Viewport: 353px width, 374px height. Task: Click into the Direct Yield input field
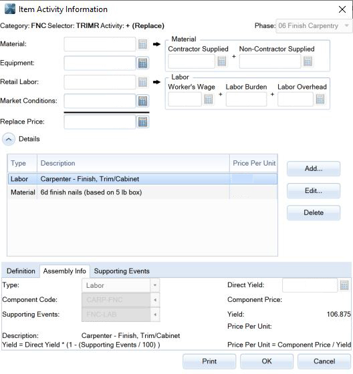tap(310, 285)
